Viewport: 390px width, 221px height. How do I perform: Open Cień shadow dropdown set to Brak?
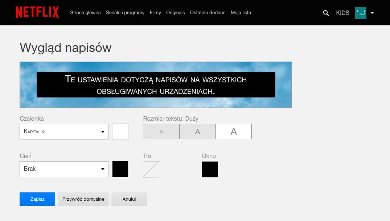tap(64, 169)
